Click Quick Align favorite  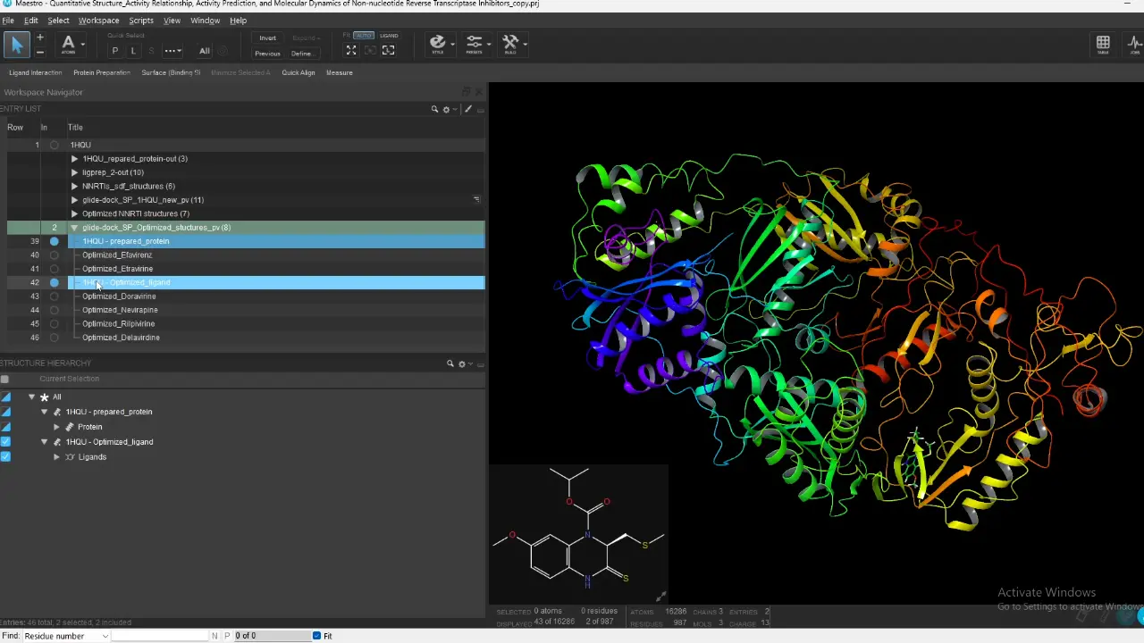click(x=299, y=73)
